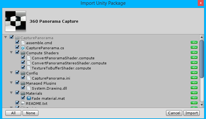The height and width of the screenshot is (119, 206).
Task: Click the assemble.cmd file icon
Action: [x=23, y=43]
